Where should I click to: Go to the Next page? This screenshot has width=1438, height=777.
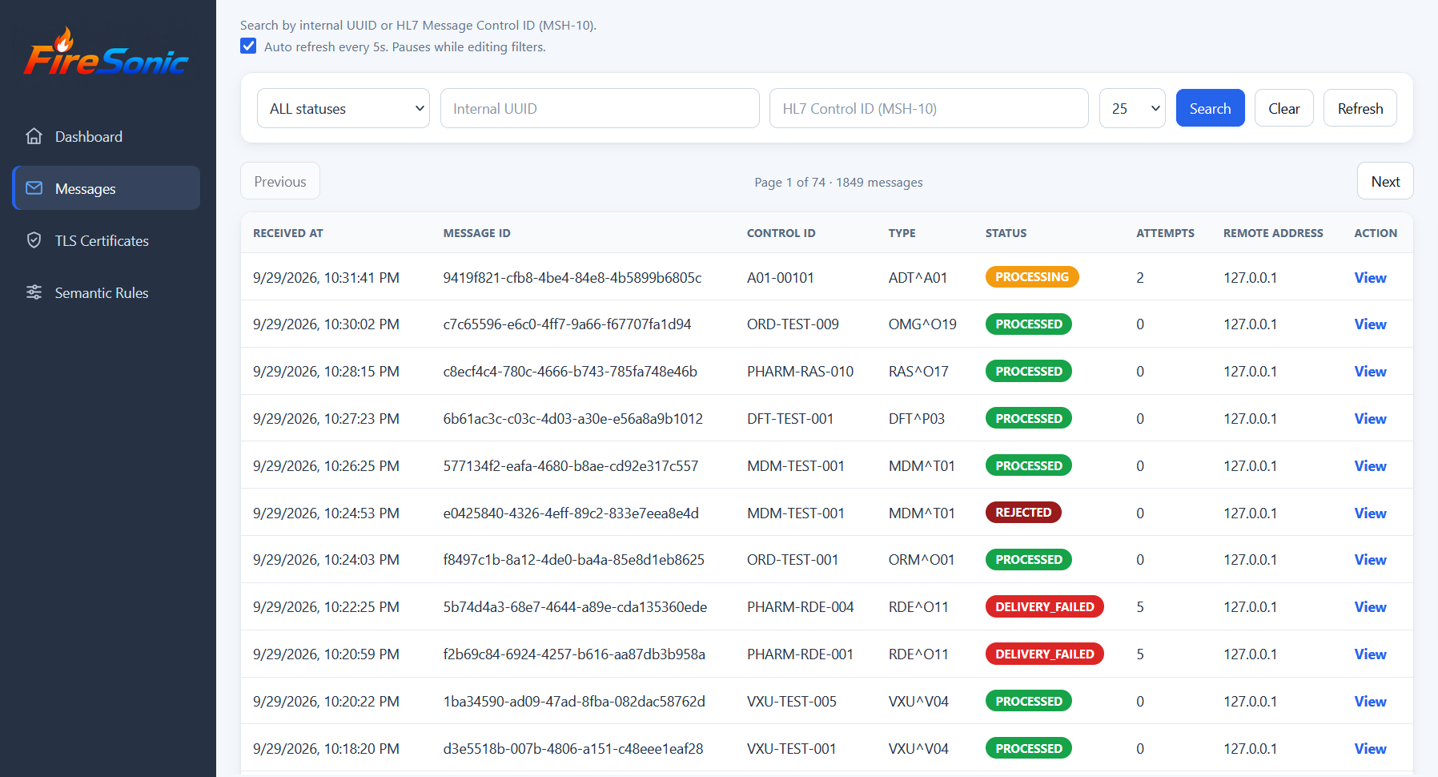point(1385,181)
